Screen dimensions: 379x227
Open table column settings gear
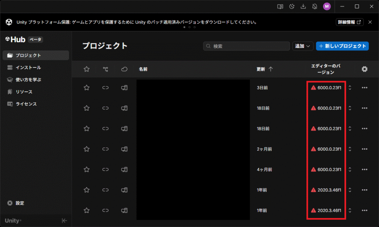(365, 69)
